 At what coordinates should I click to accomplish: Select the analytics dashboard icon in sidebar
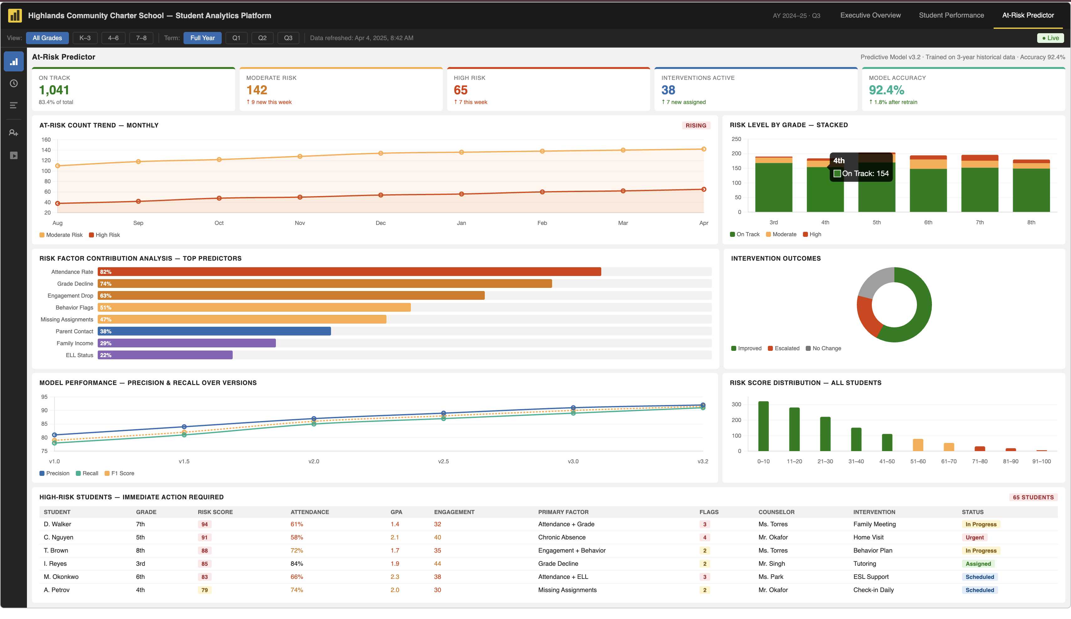13,61
